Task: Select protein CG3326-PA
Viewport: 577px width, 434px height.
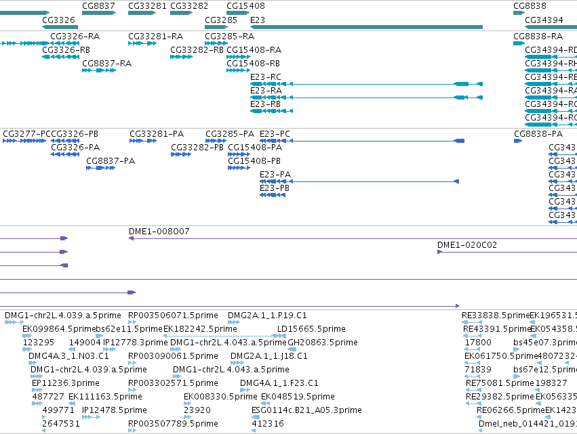Action: tap(65, 155)
